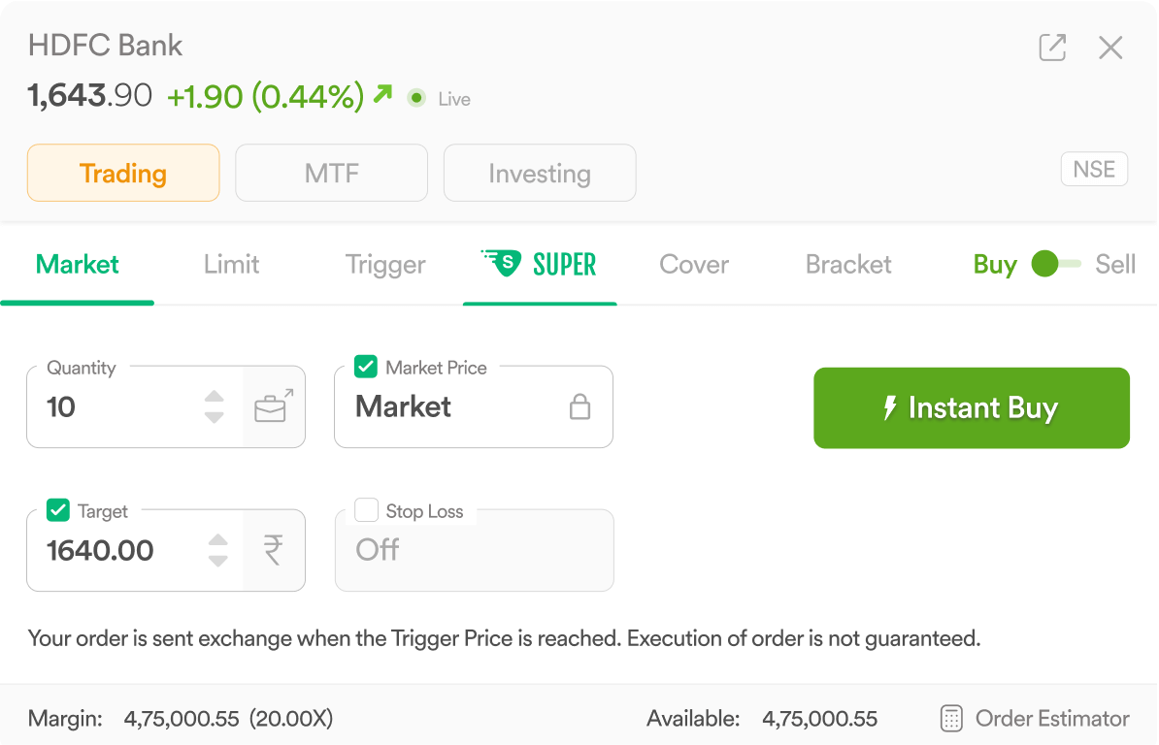1159x745 pixels.
Task: Decrease Quantity with the down arrow
Action: click(215, 417)
